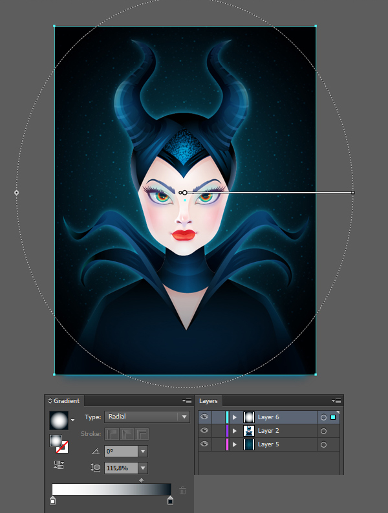This screenshot has height=513, width=388.
Task: Click the aspect ratio field showing 115,8%
Action: [x=121, y=468]
